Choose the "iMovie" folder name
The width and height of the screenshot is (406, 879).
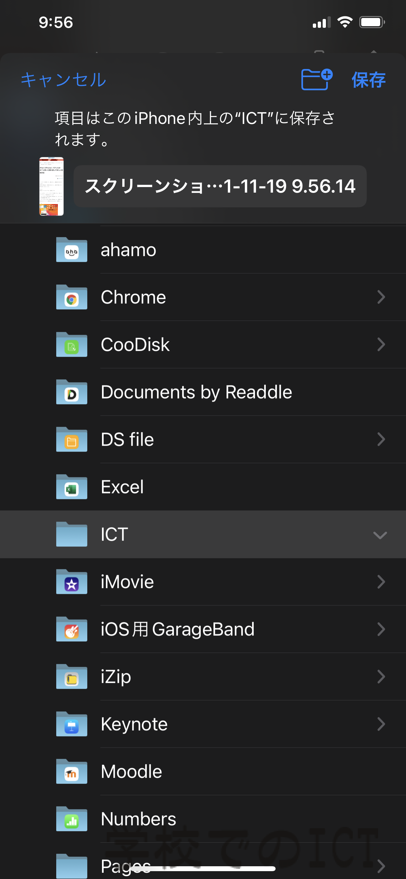click(127, 582)
